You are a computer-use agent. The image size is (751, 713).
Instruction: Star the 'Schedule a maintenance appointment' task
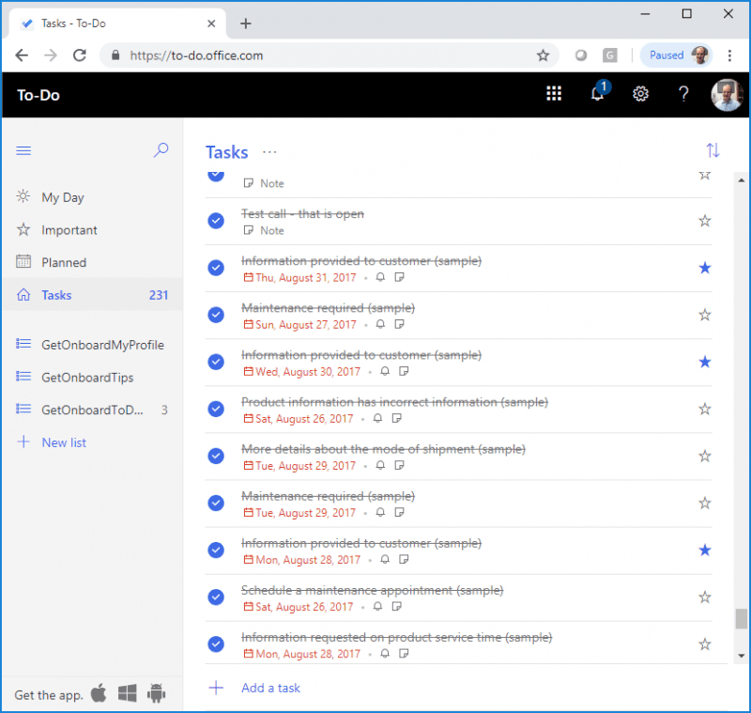705,597
